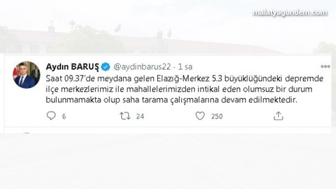Click the retweet count 24
Screen dimensions: 336x189
pos(140,116)
